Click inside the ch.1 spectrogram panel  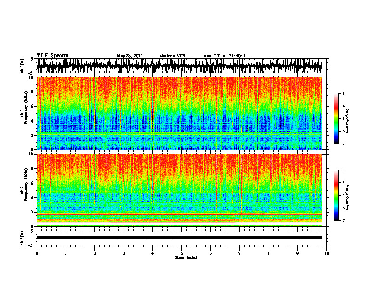179,113
